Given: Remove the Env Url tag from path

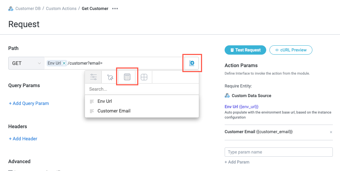Looking at the screenshot, I should click(64, 63).
